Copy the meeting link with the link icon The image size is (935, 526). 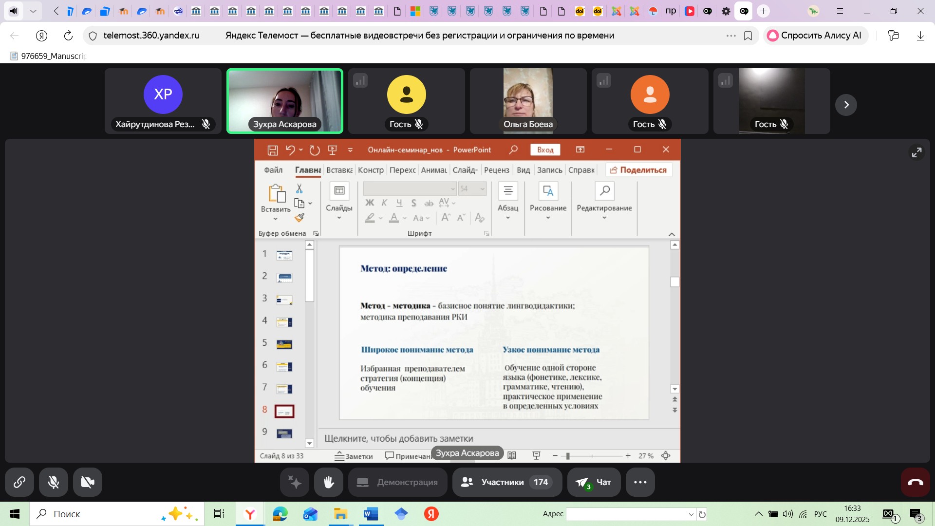19,482
